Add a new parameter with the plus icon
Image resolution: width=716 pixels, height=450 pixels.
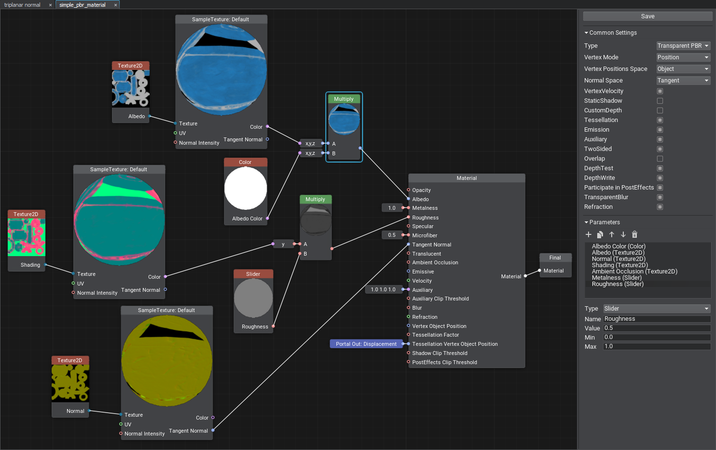pos(589,234)
